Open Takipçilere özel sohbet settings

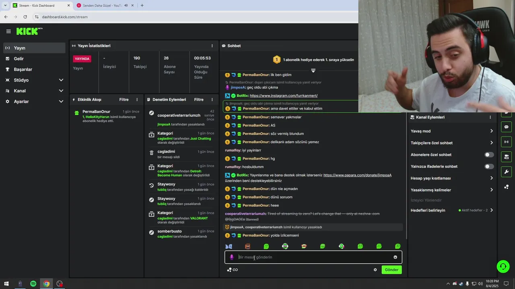[x=452, y=143]
